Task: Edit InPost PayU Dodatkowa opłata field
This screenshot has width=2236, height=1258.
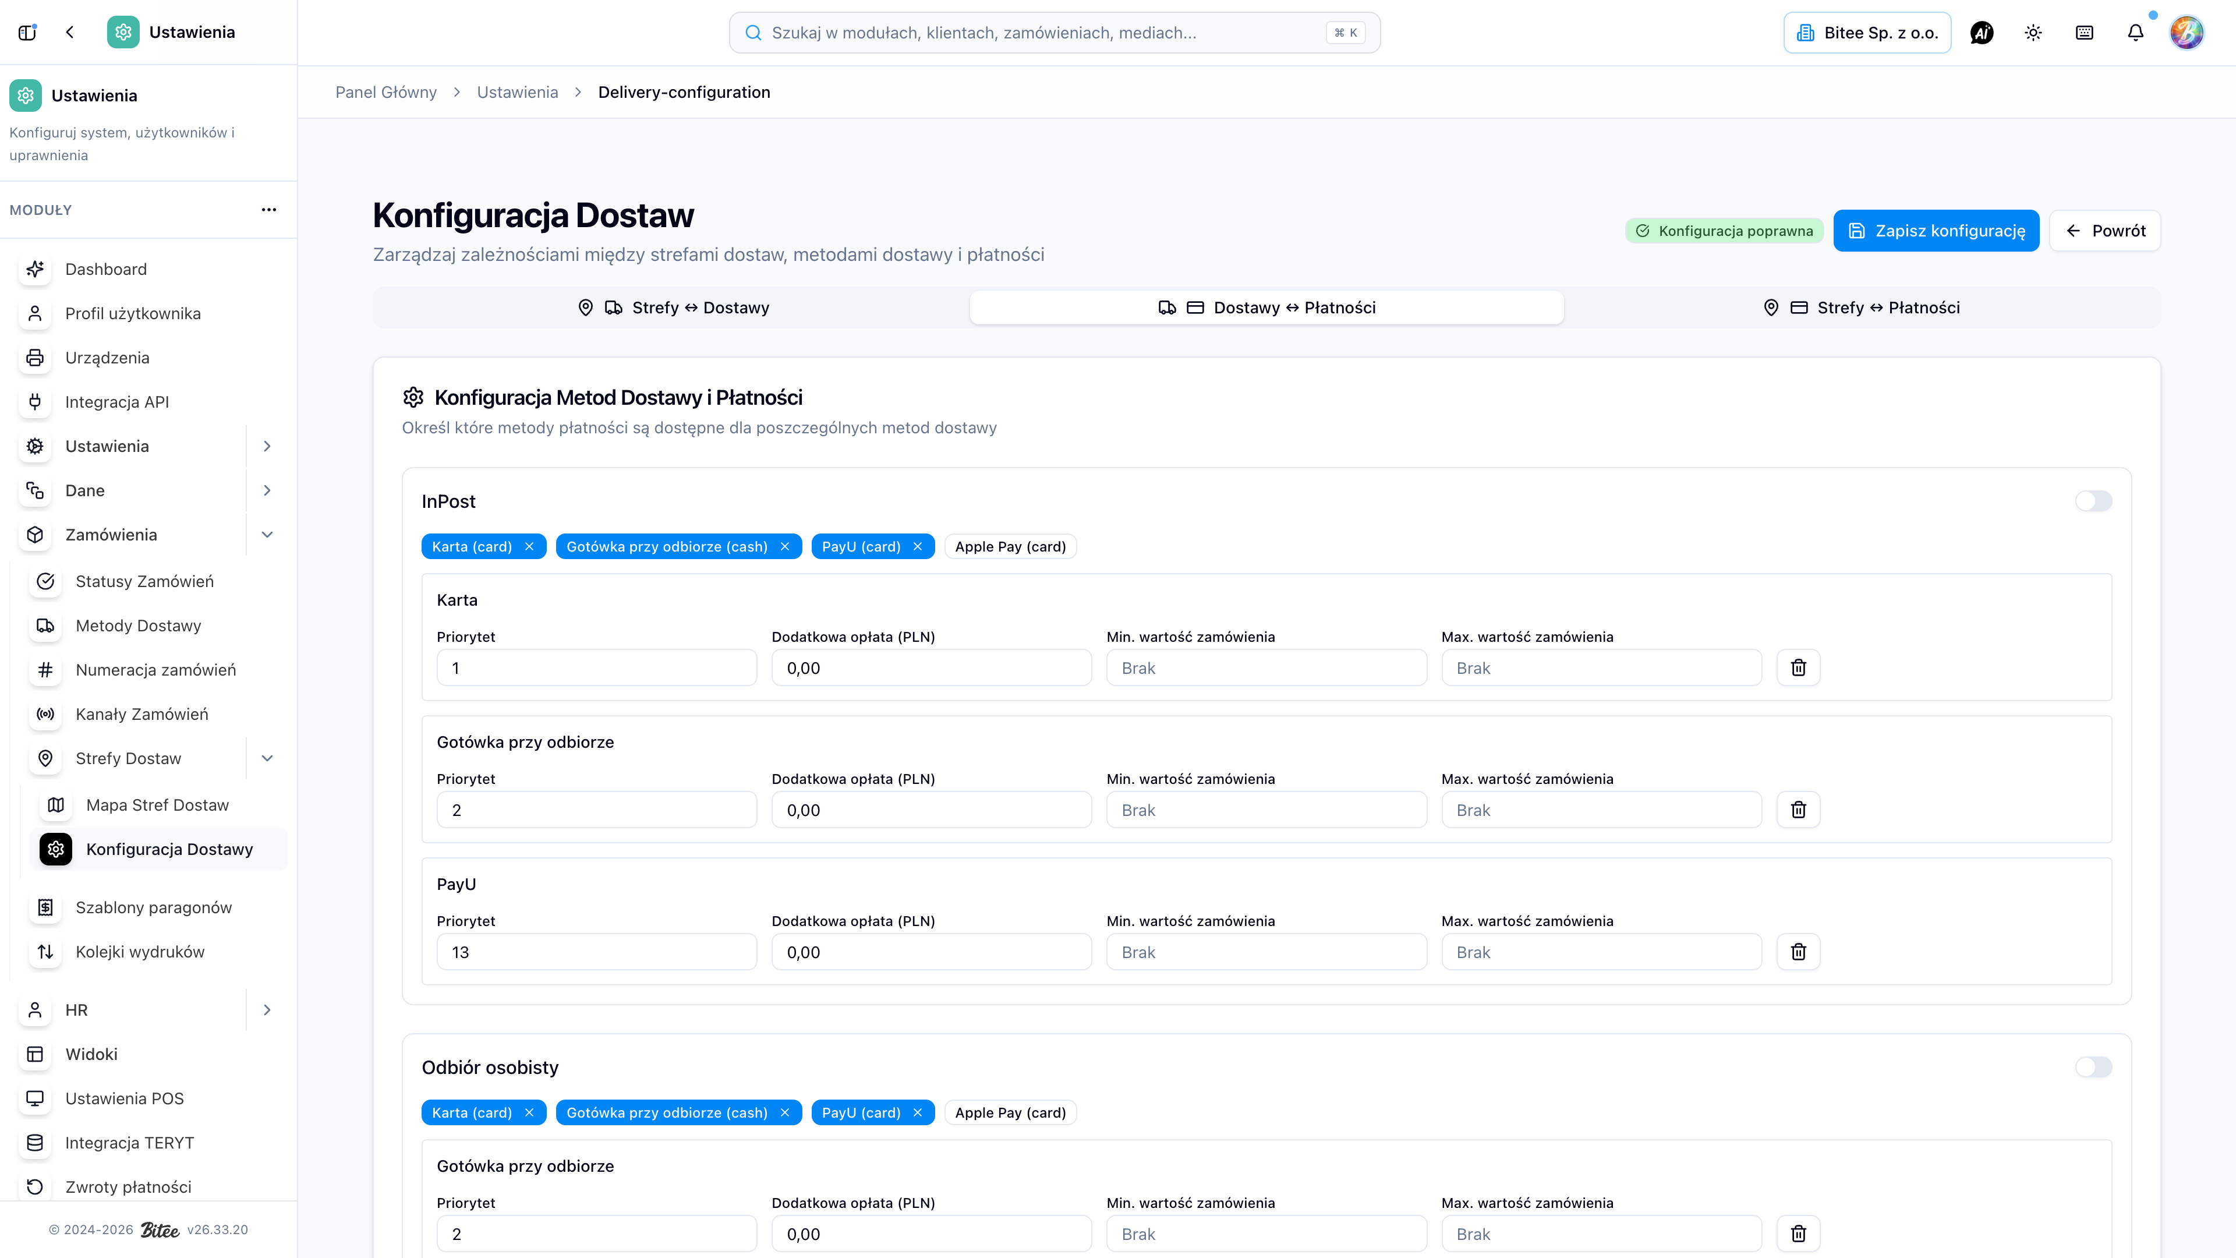Action: tap(932, 952)
